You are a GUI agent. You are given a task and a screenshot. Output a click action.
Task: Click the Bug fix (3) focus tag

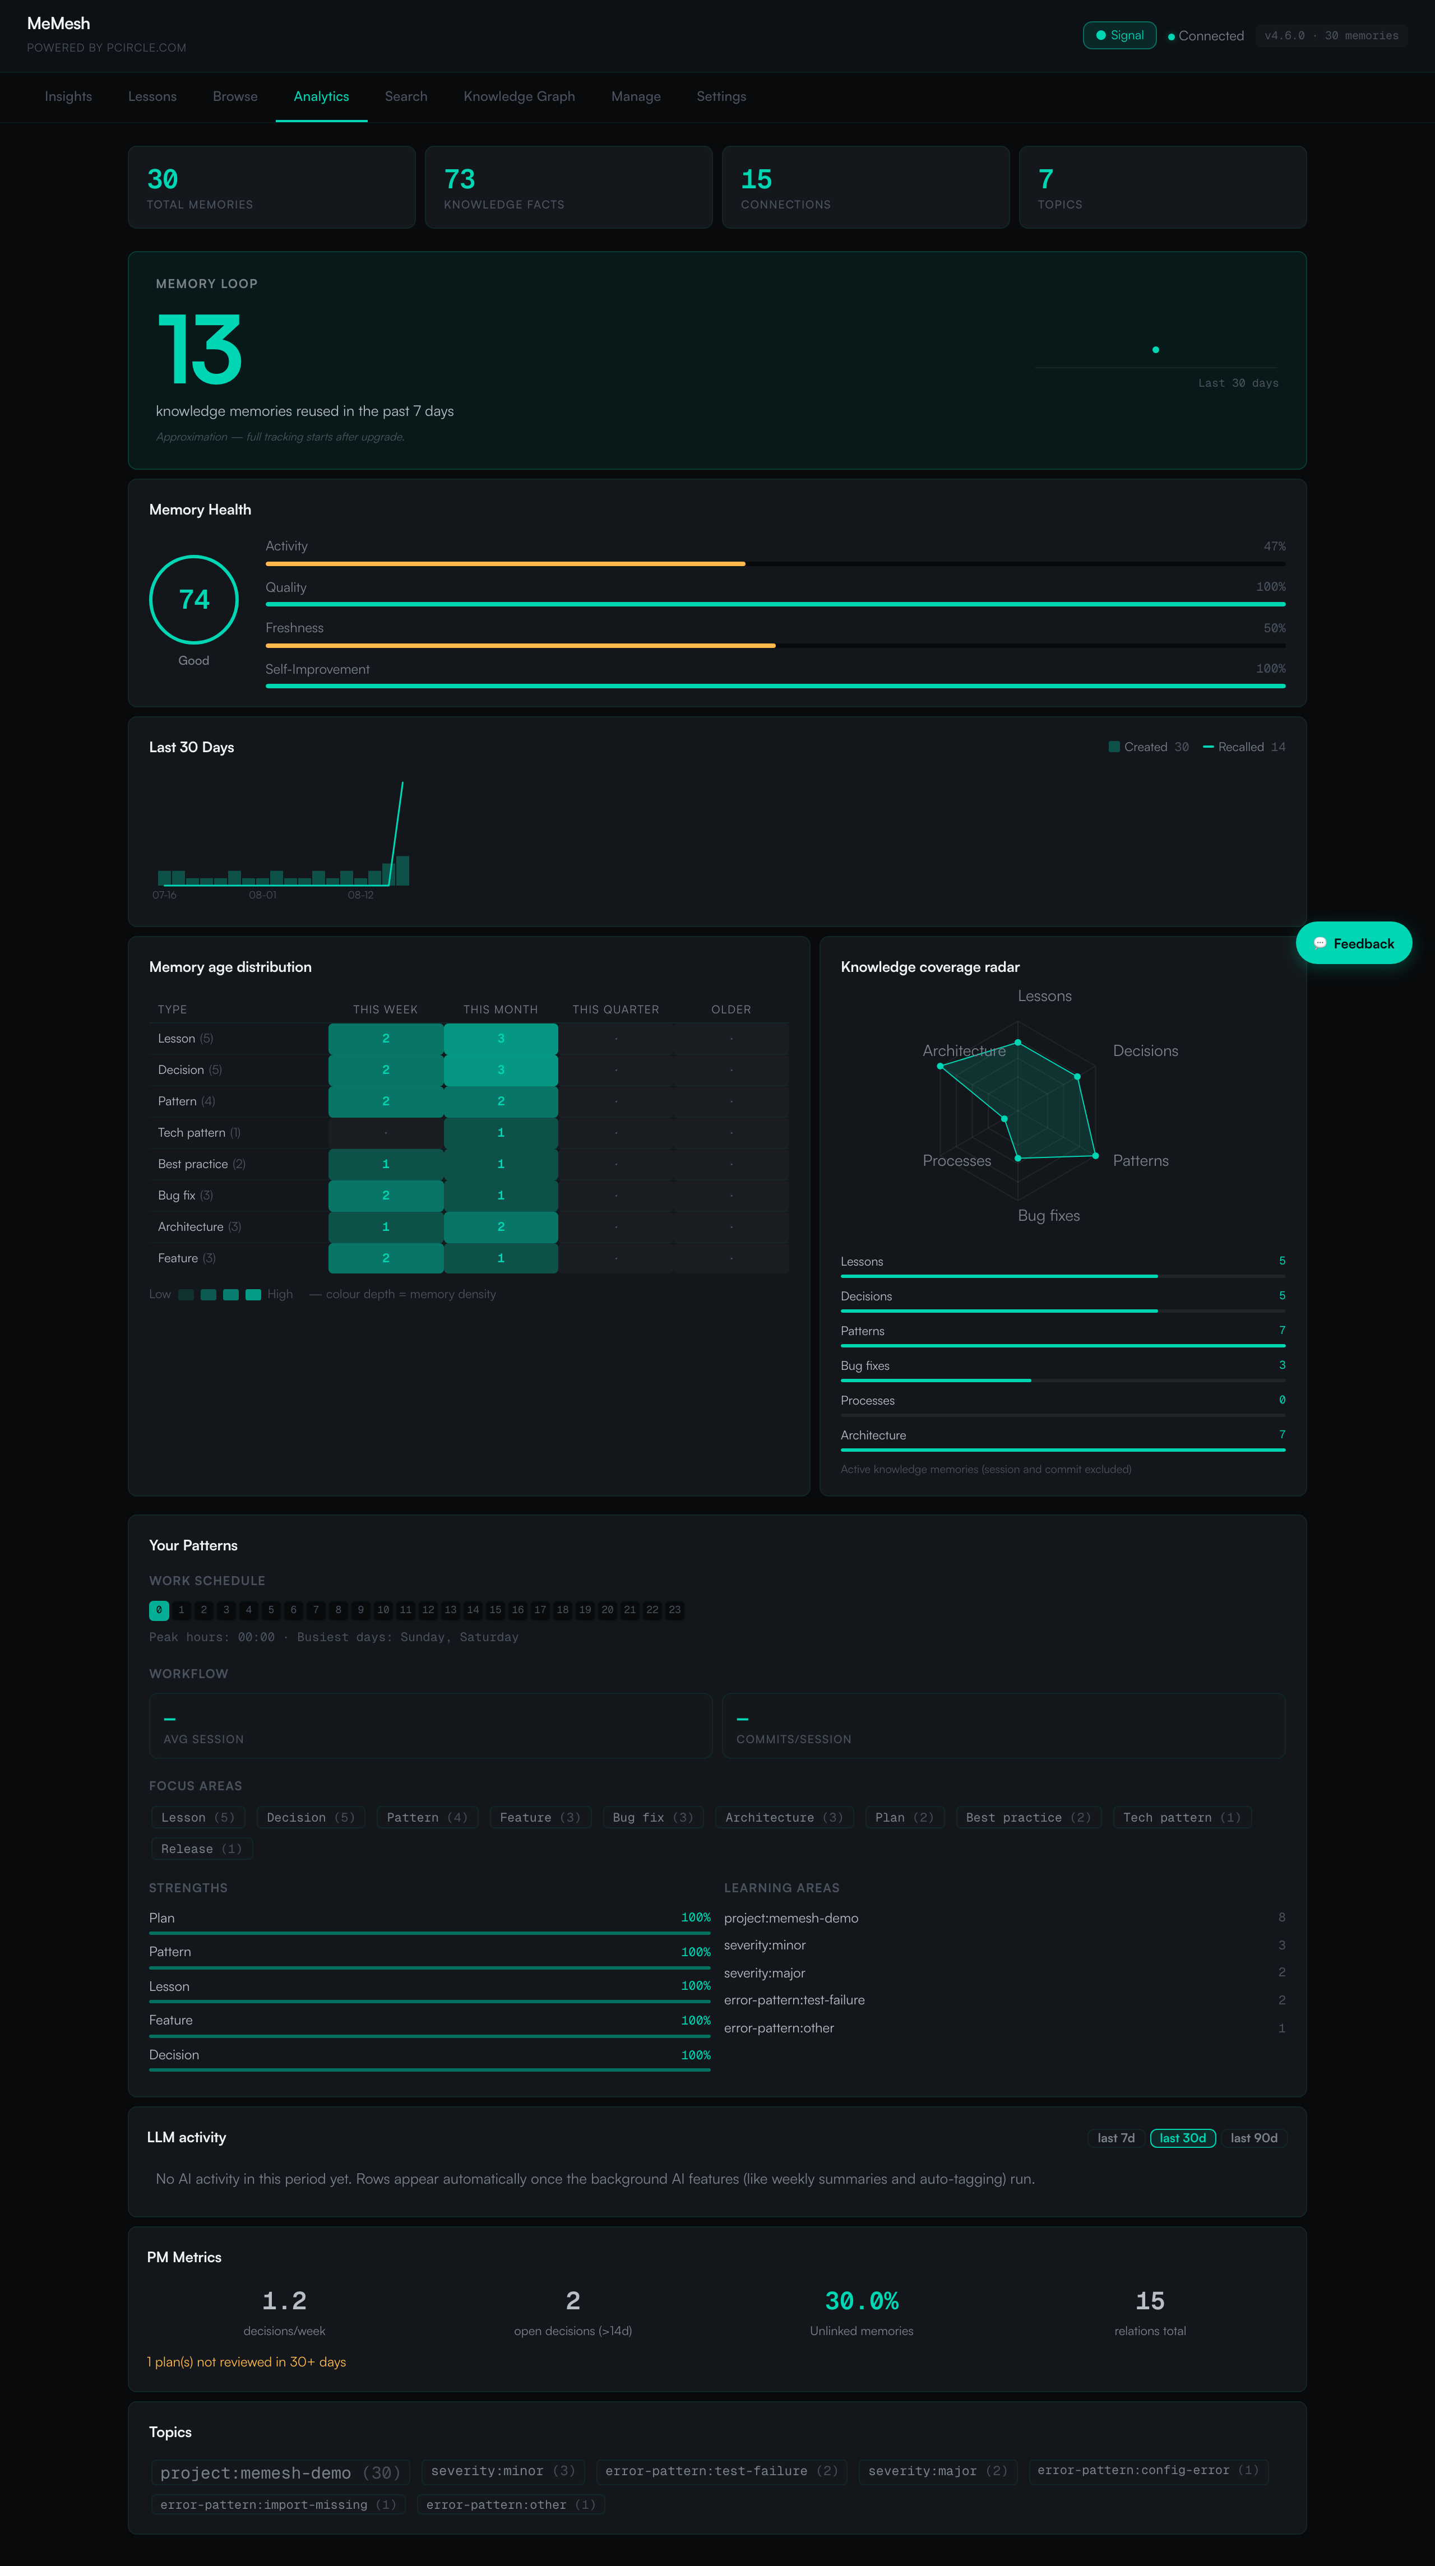coord(652,1818)
